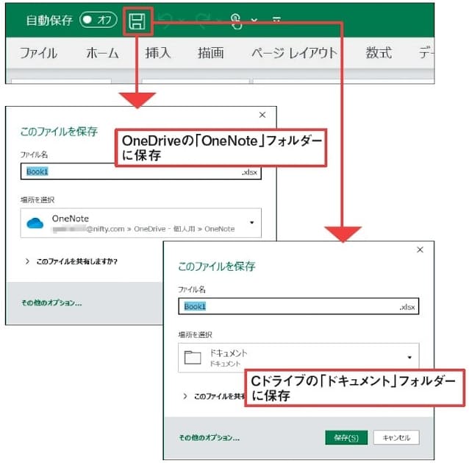The height and width of the screenshot is (463, 469).
Task: Click the キャンセル button
Action: [397, 437]
